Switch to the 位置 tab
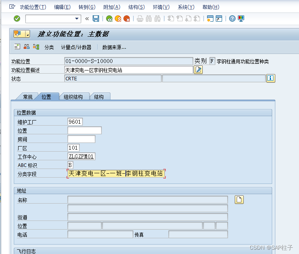This screenshot has width=299, height=254. point(46,97)
